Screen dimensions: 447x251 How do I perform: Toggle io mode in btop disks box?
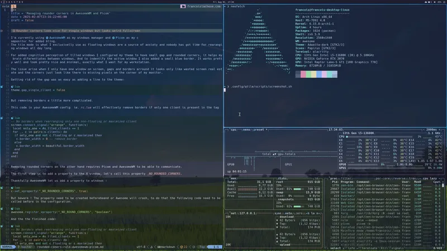click(317, 178)
